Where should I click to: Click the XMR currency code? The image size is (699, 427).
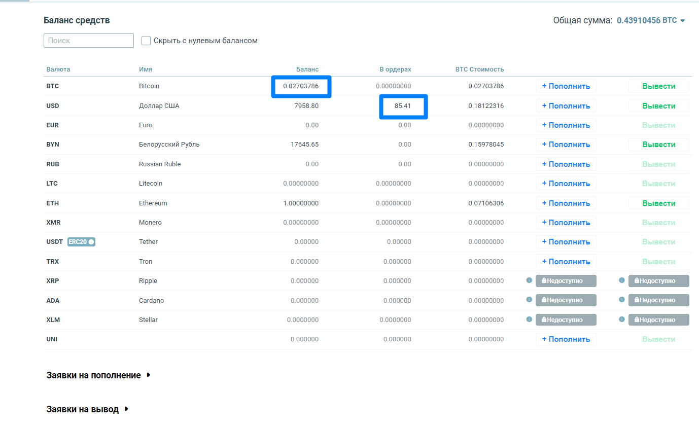pos(53,223)
